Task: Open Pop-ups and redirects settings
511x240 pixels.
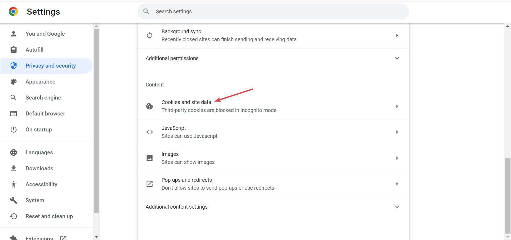Action: (x=397, y=184)
